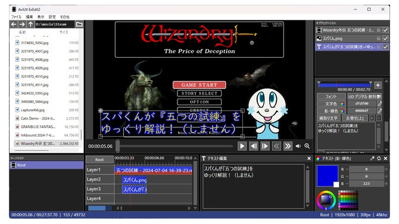The width and height of the screenshot is (399, 224).
Task: Uncheck visibility of Wizardry video object
Action: click(x=385, y=30)
